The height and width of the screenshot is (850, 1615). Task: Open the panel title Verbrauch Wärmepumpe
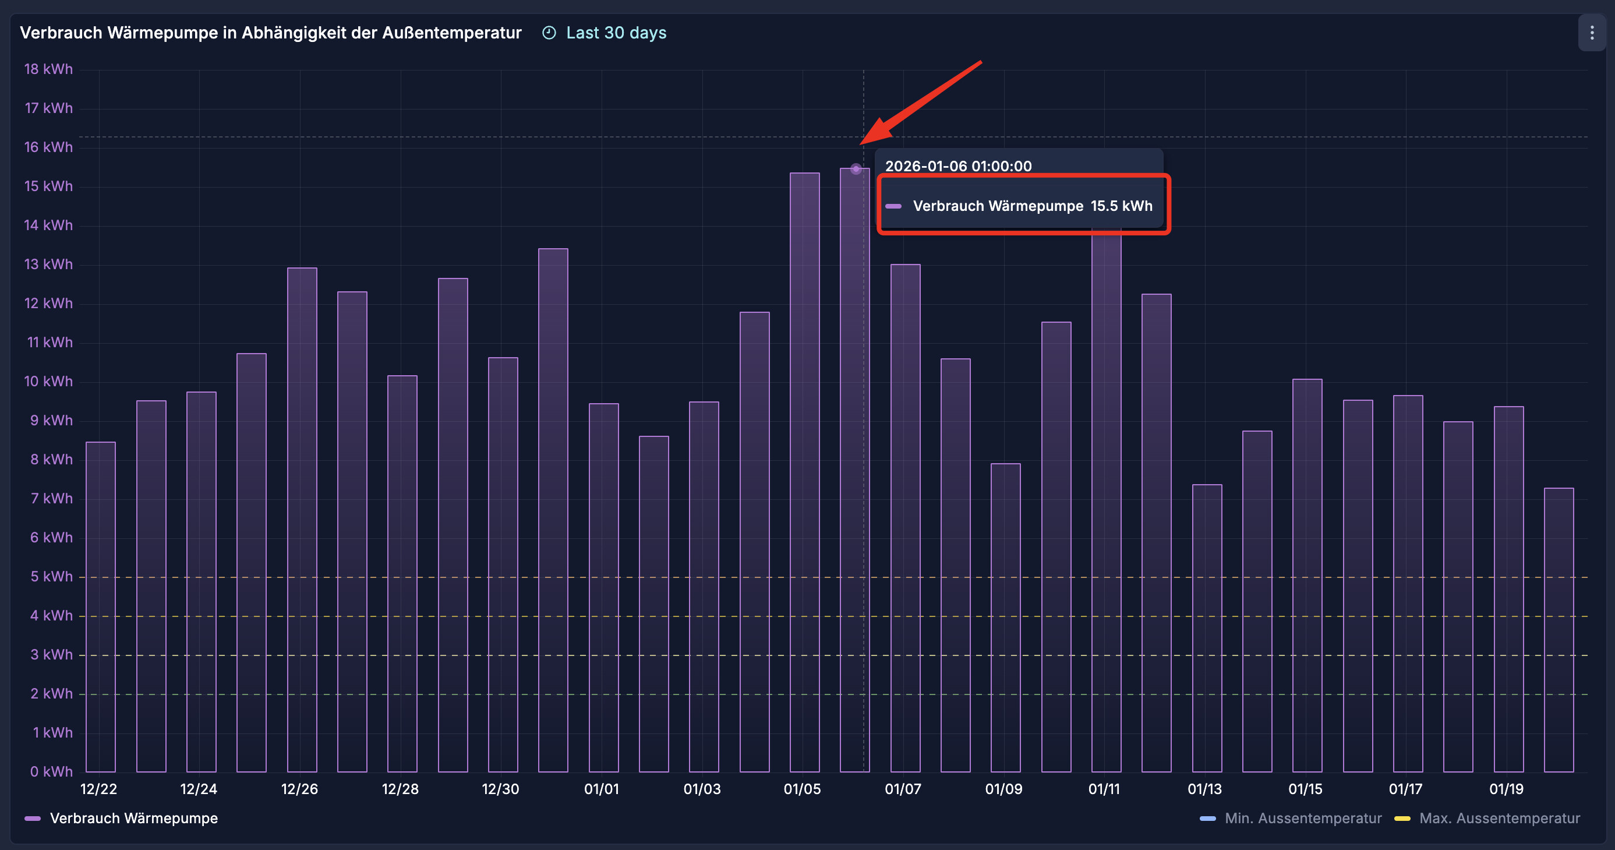click(x=270, y=33)
